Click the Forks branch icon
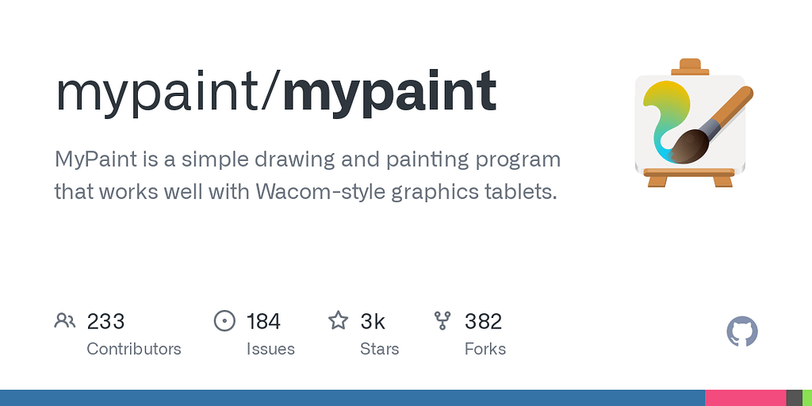Viewport: 812px width, 406px height. pos(442,321)
